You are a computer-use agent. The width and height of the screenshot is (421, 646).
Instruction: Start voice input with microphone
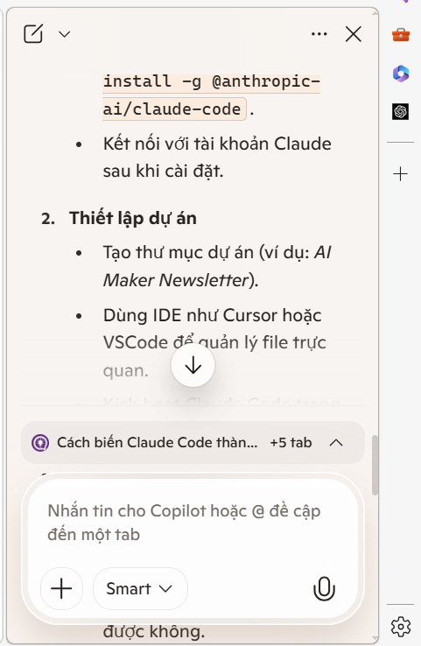(324, 588)
